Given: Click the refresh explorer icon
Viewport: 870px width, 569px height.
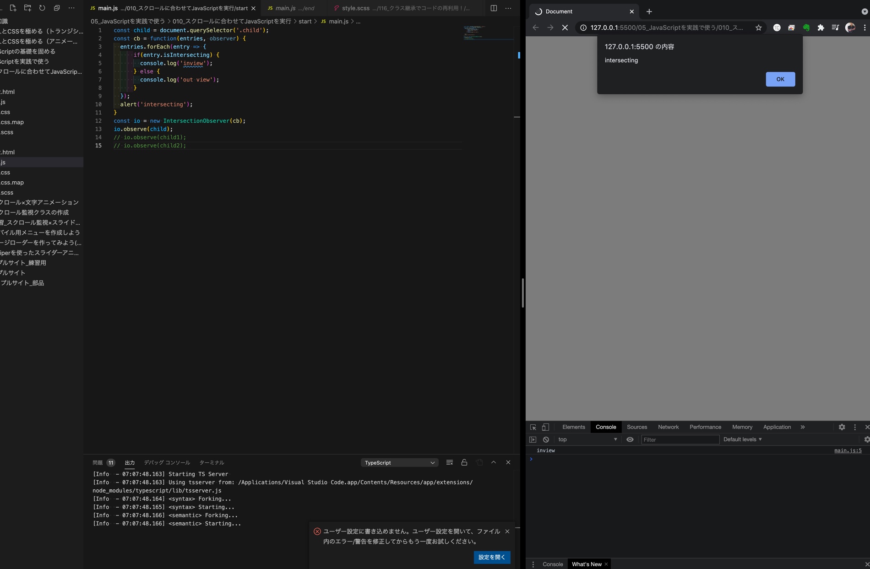Looking at the screenshot, I should [42, 8].
